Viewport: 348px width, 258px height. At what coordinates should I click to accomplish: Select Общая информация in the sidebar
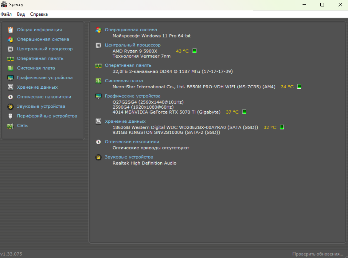40,30
